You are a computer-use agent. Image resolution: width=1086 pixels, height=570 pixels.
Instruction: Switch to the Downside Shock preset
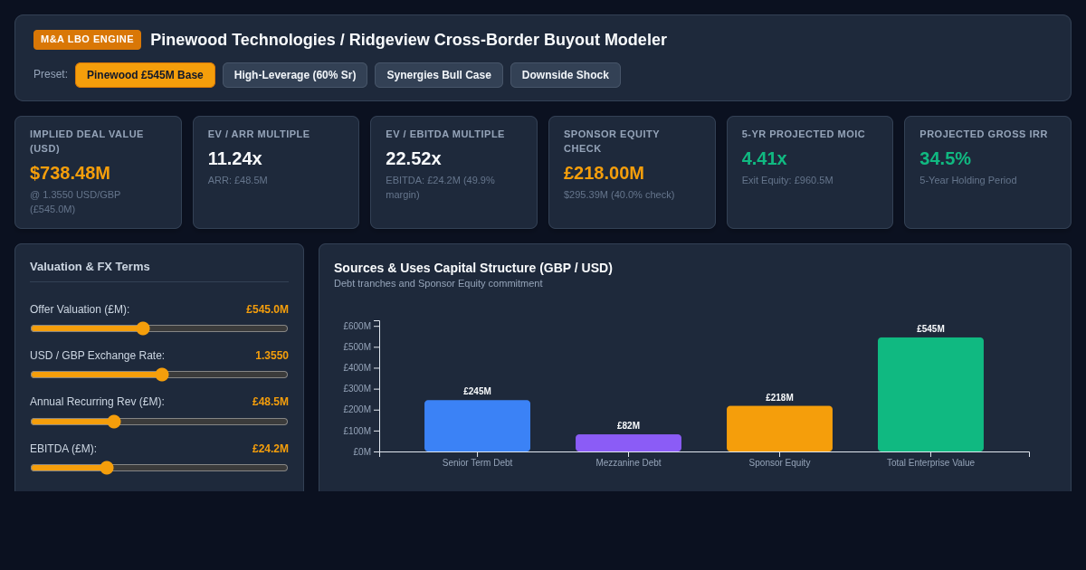[566, 75]
